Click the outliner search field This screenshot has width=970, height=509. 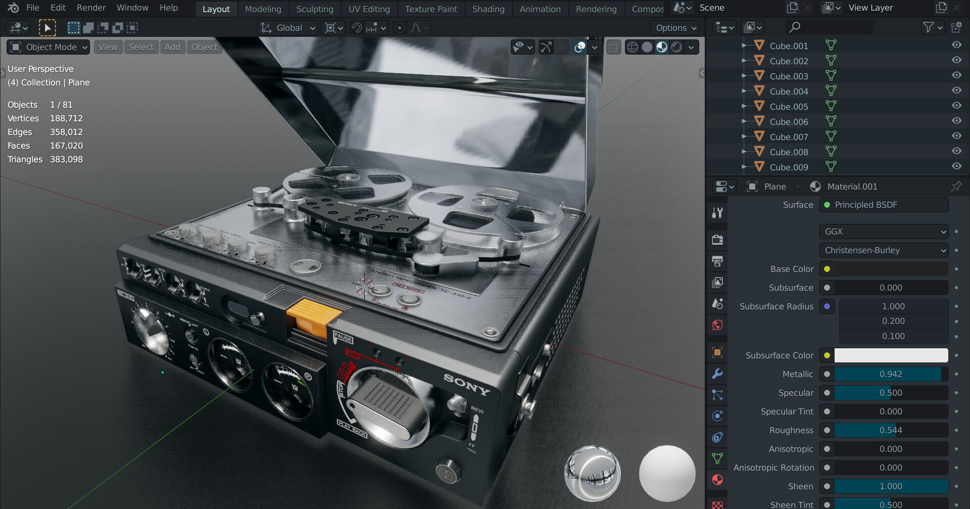pos(829,27)
